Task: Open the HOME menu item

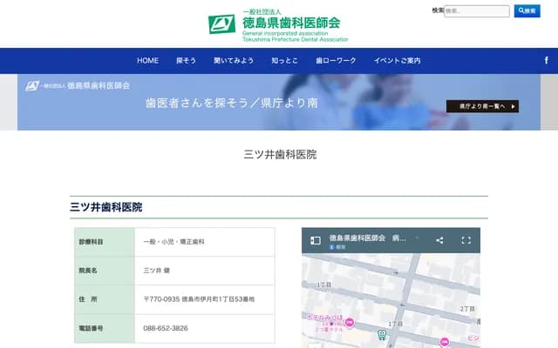Action: (x=147, y=61)
